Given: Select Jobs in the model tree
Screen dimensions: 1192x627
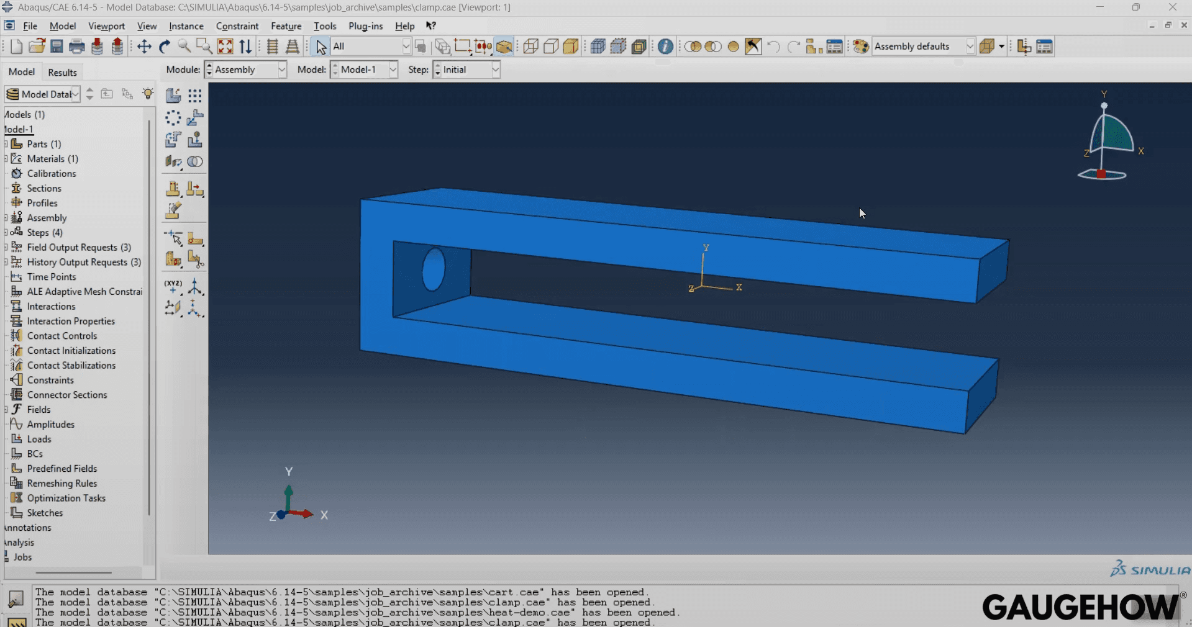Looking at the screenshot, I should (x=22, y=557).
